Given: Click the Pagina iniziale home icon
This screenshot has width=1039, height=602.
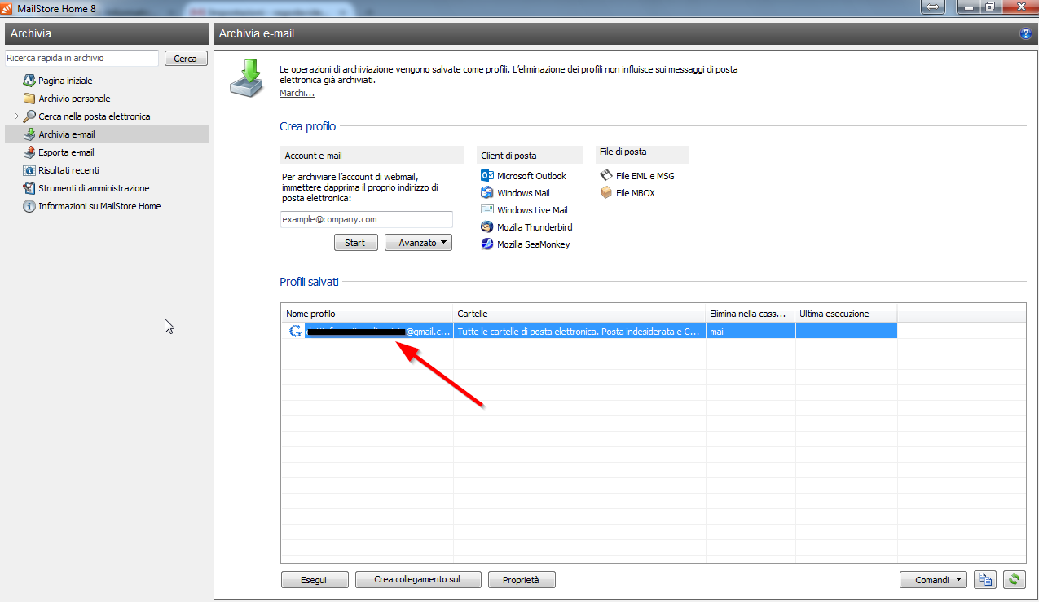Looking at the screenshot, I should [x=29, y=81].
